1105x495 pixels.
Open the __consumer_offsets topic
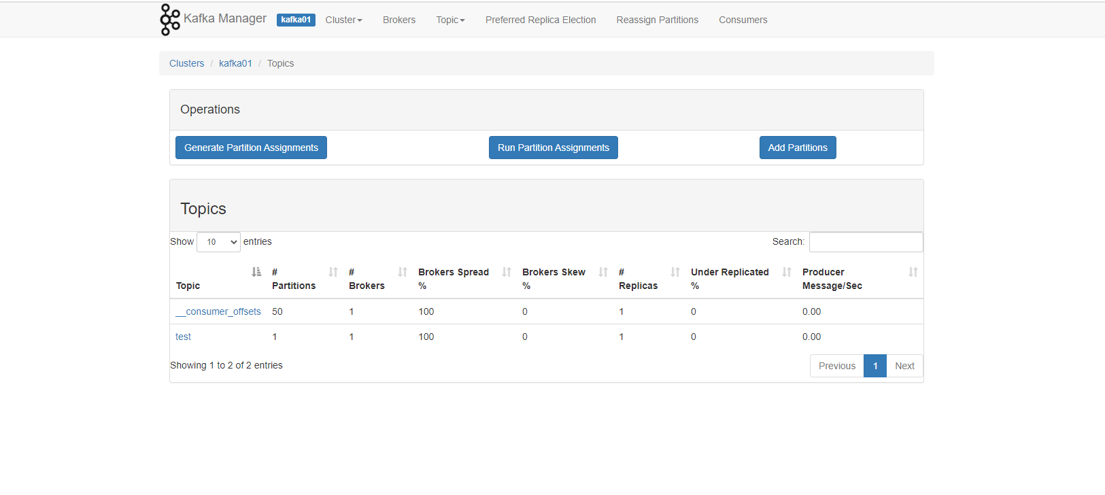tap(218, 311)
